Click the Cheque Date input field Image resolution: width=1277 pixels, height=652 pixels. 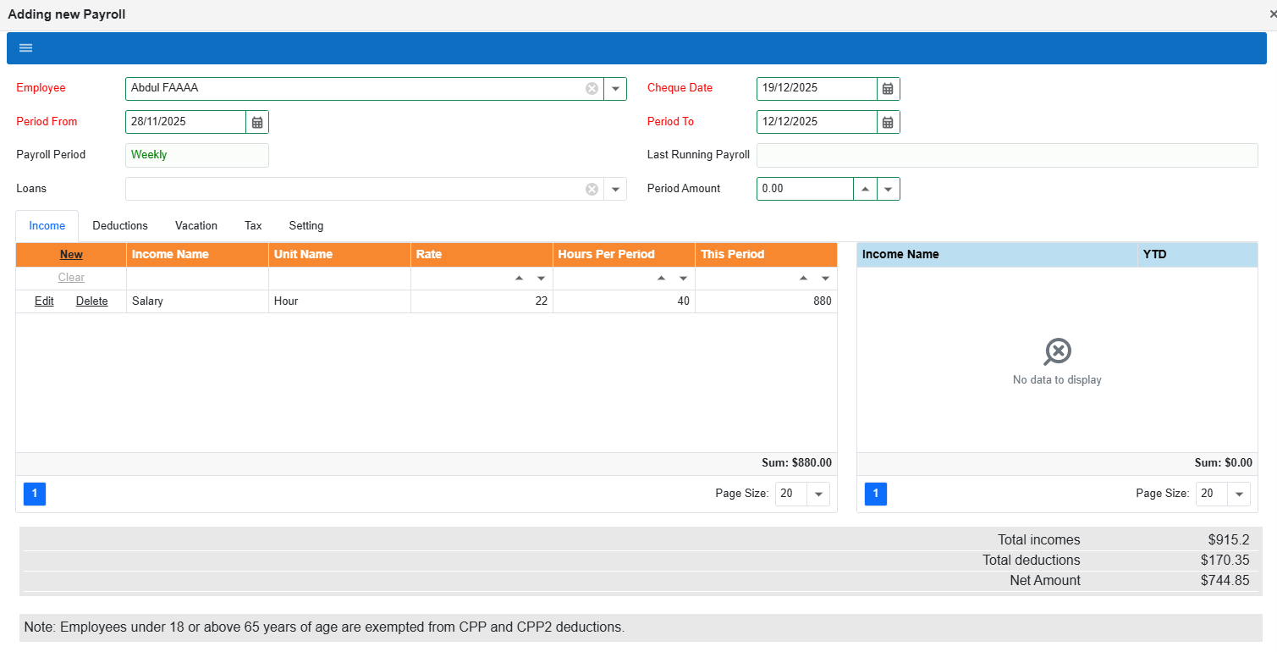[817, 89]
